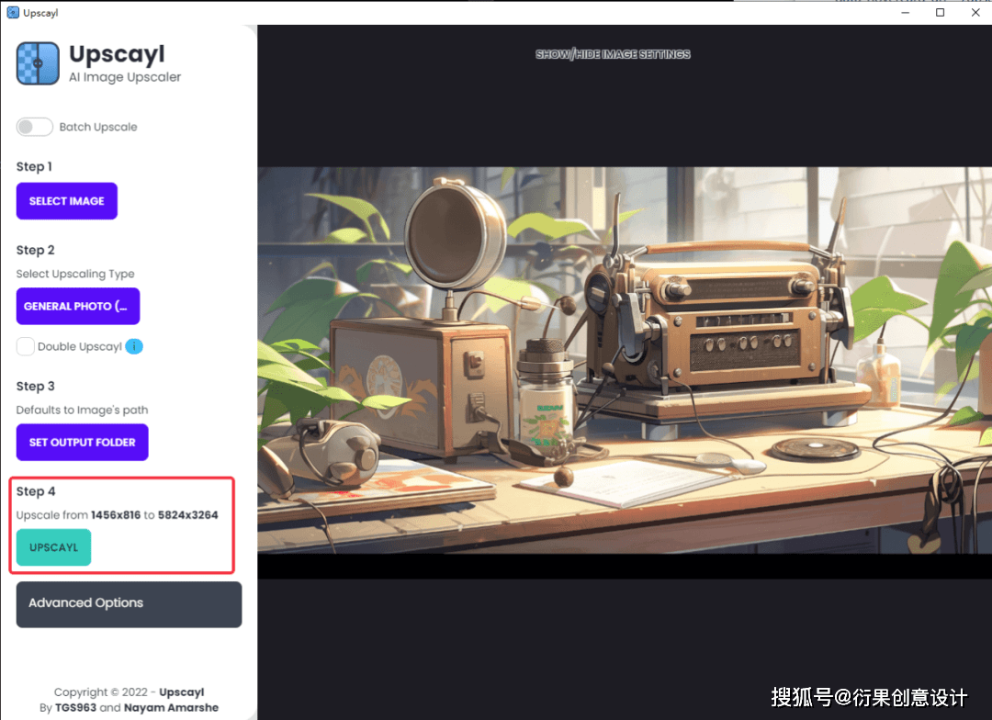992x720 pixels.
Task: Click the Step 1 heading
Action: [x=34, y=166]
